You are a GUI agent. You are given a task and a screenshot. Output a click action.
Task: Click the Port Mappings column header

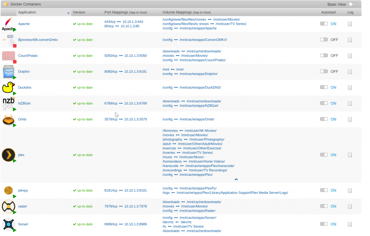click(x=125, y=12)
